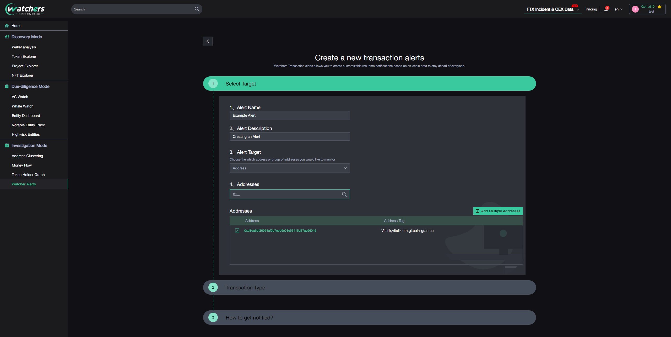Viewport: 671px width, 337px height.
Task: Click the Alert Name input field
Action: click(290, 115)
